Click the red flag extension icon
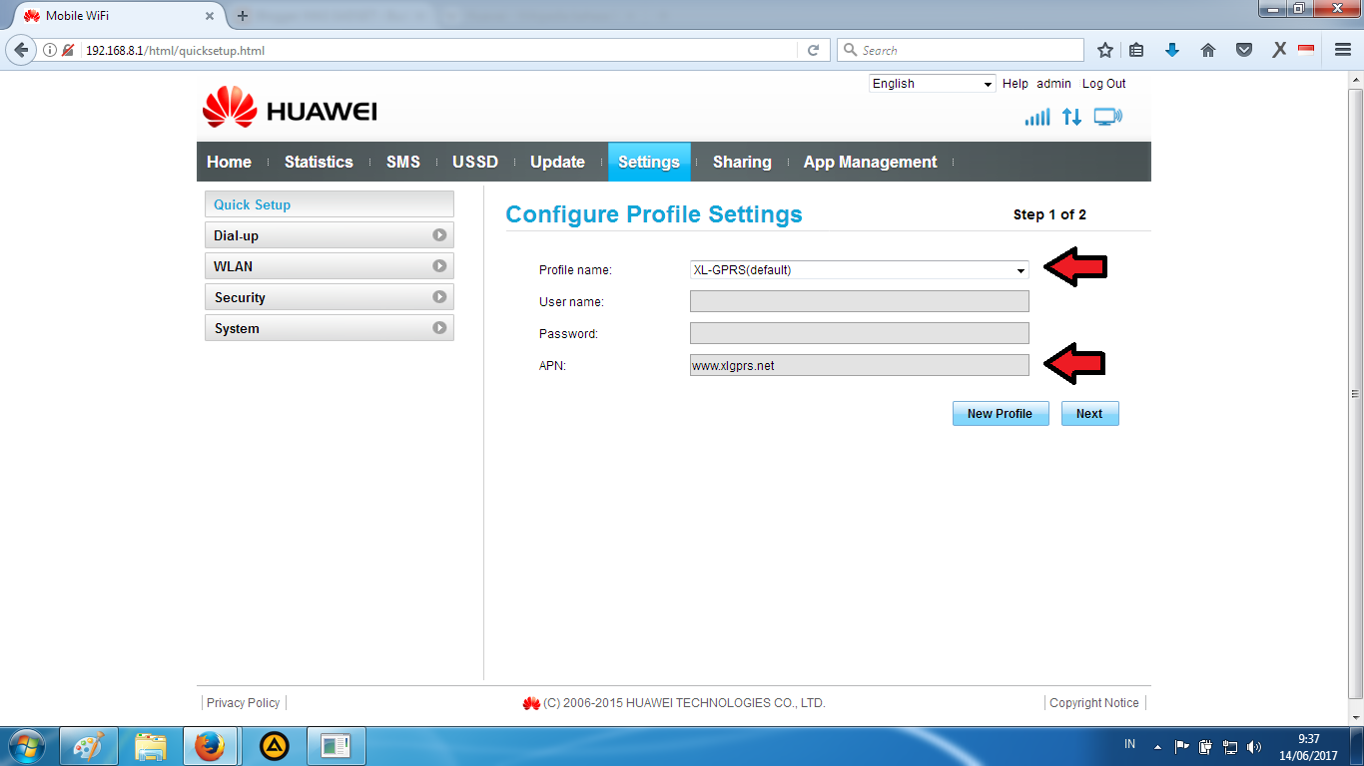Image resolution: width=1364 pixels, height=766 pixels. click(1305, 48)
